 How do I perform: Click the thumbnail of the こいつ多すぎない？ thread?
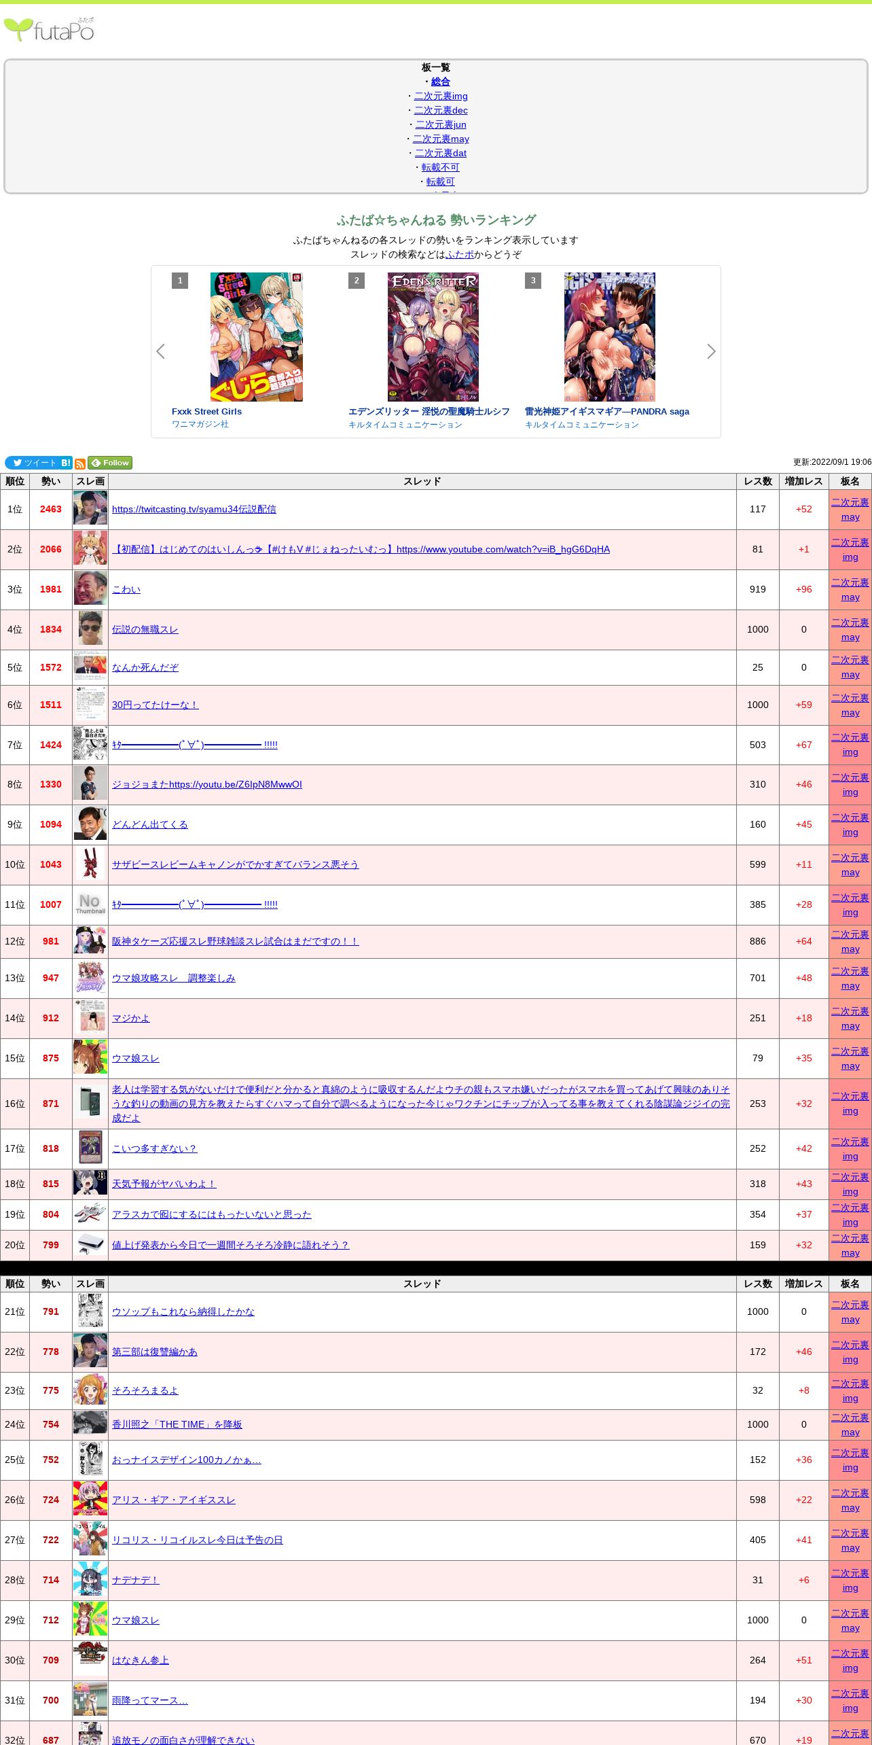point(90,1148)
